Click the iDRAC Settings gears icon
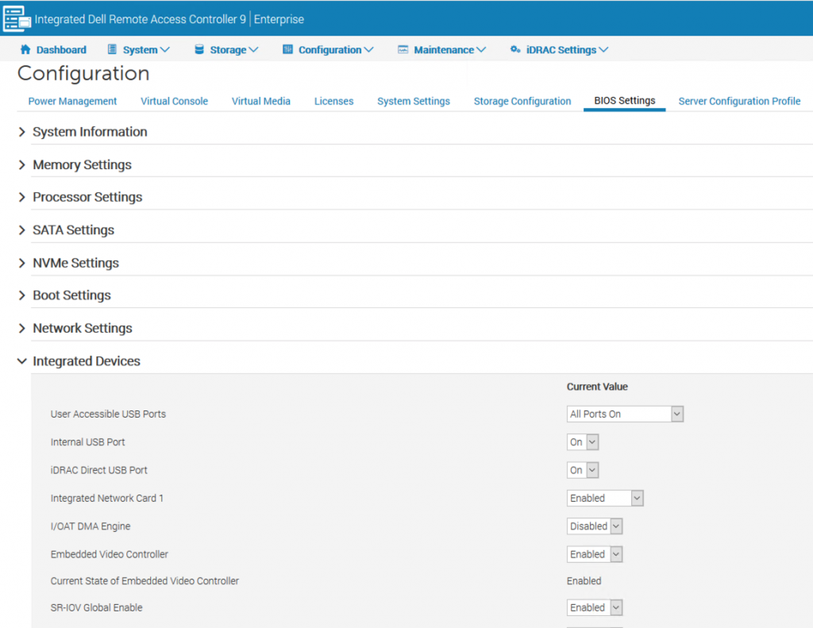 pos(514,50)
